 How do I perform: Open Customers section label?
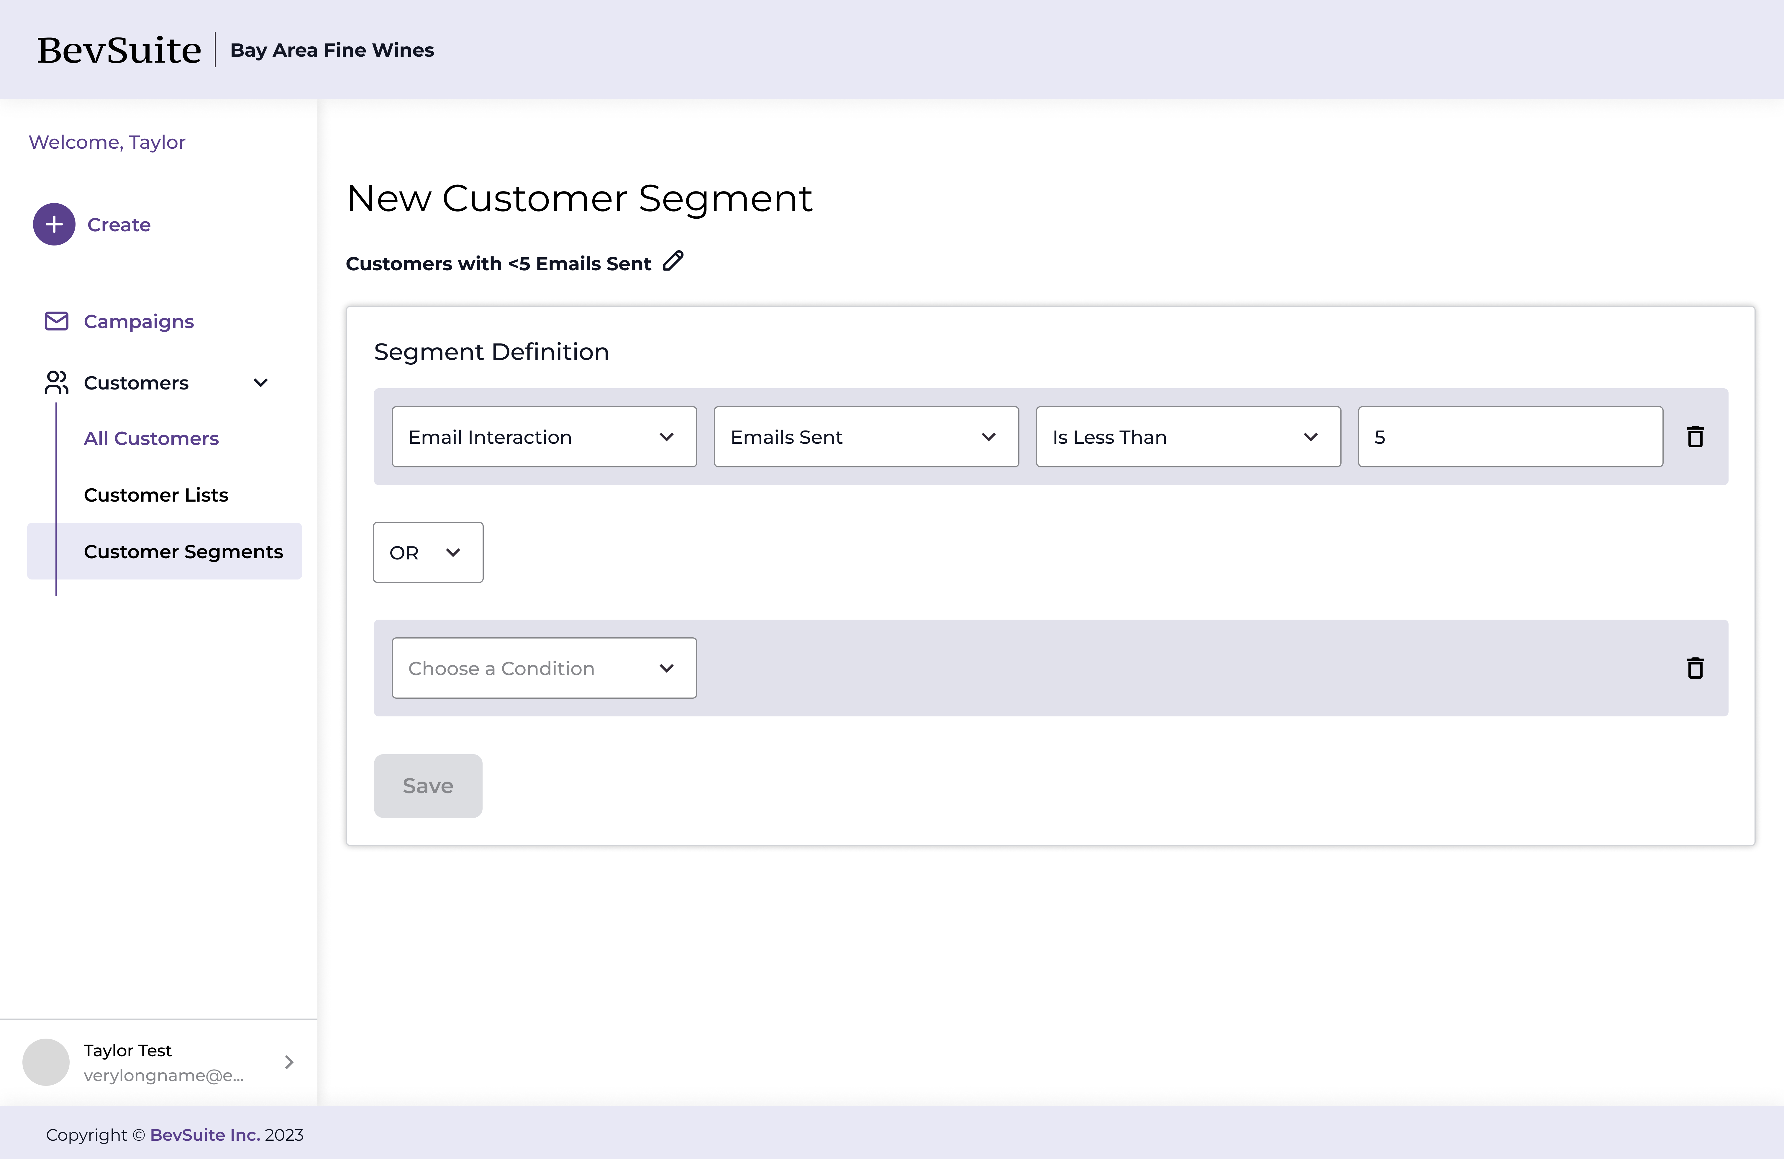point(136,382)
